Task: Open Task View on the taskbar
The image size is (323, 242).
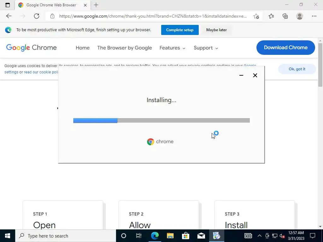Action: (x=139, y=236)
